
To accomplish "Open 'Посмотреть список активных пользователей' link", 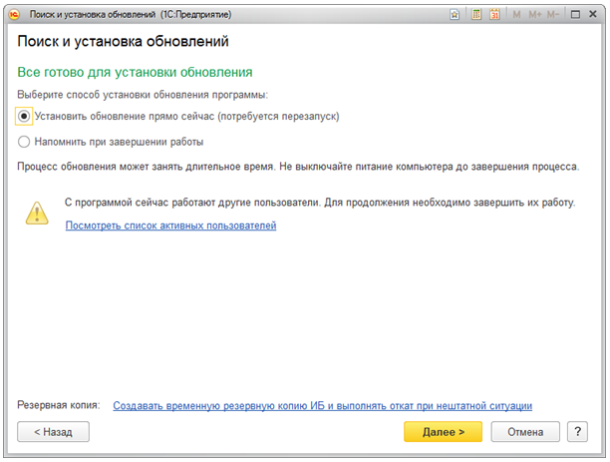I will (x=170, y=226).
